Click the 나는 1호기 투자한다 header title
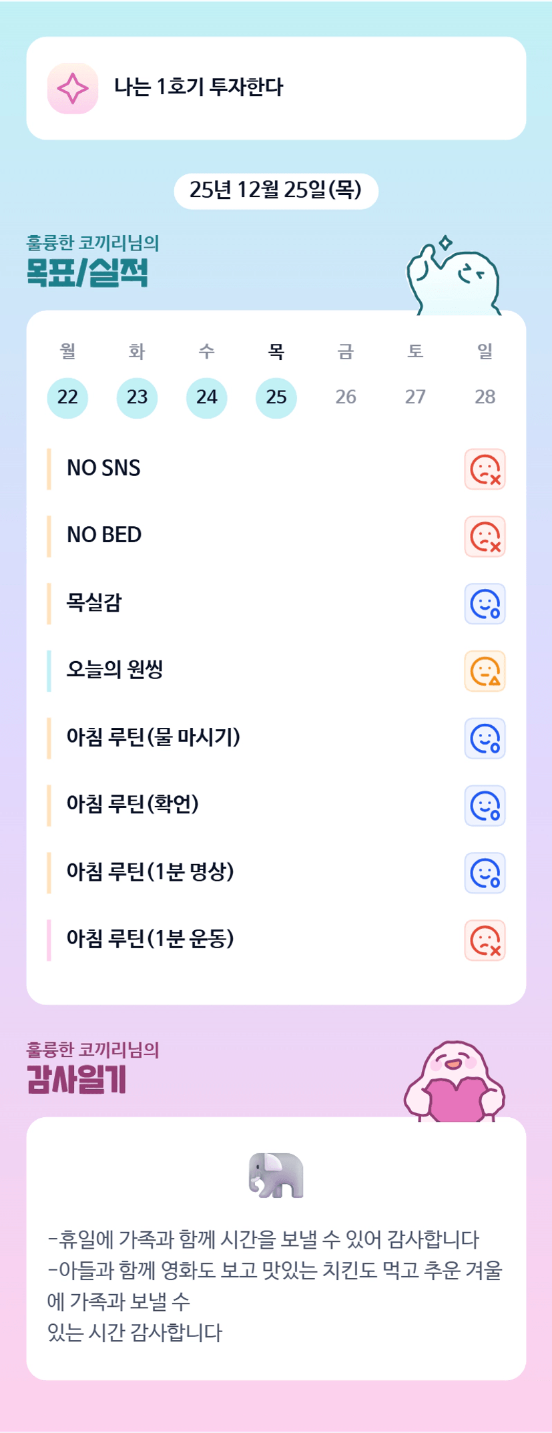This screenshot has height=1433, width=552. 199,87
